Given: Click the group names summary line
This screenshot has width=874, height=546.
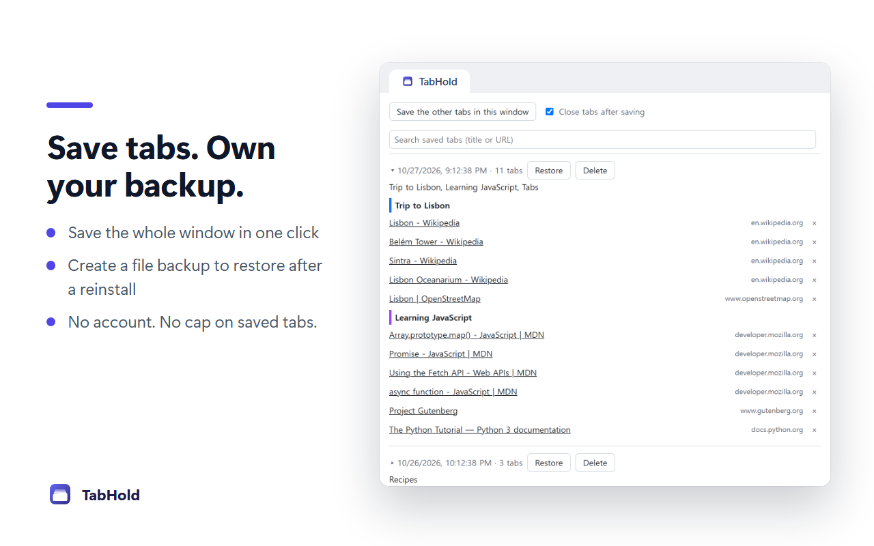Looking at the screenshot, I should 464,188.
